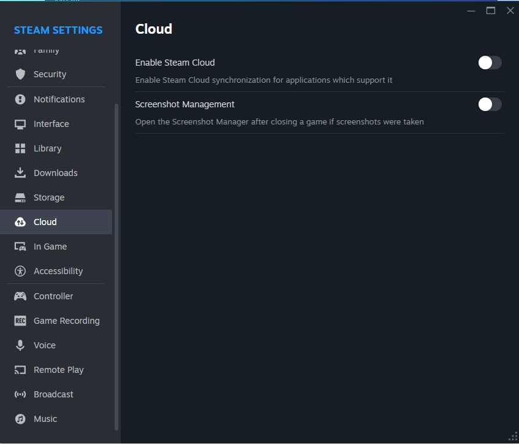
Task: Select the Cloud settings tab
Action: [x=45, y=222]
